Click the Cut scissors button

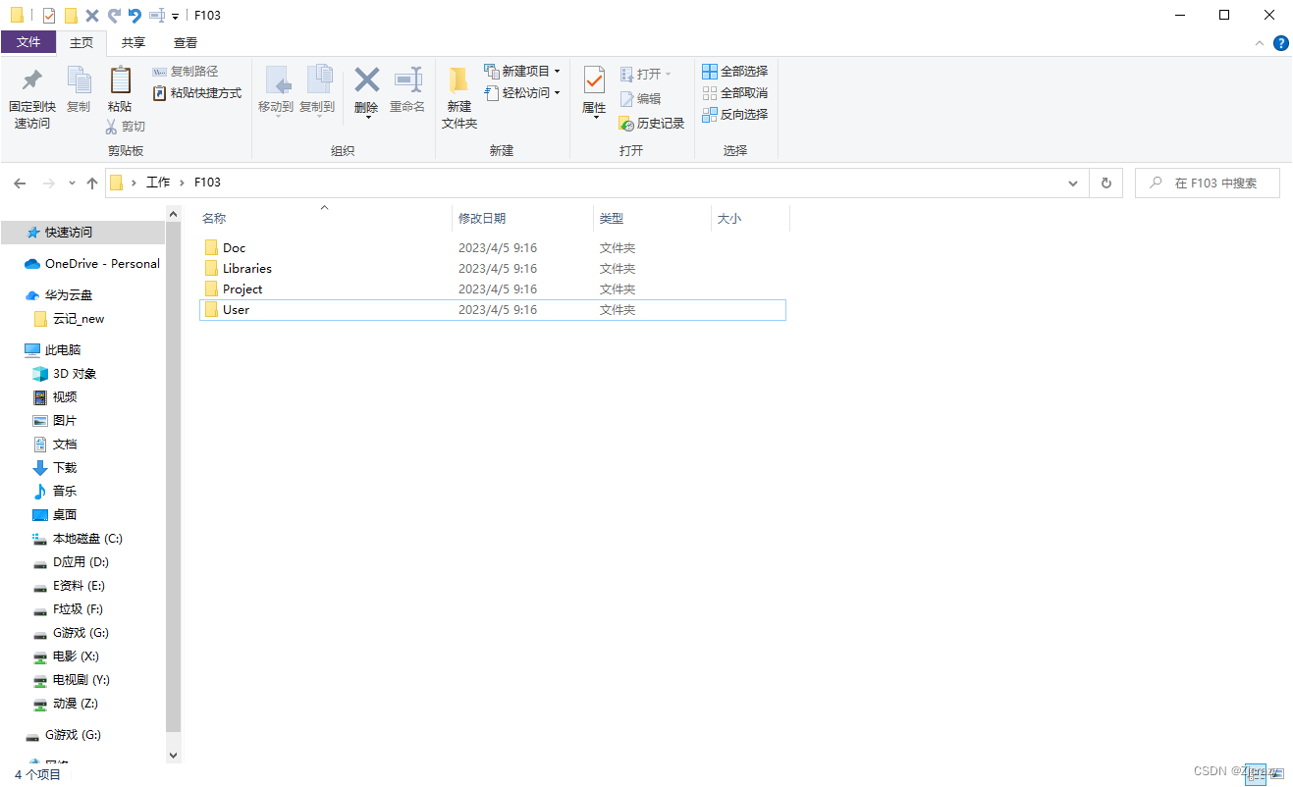click(x=126, y=126)
